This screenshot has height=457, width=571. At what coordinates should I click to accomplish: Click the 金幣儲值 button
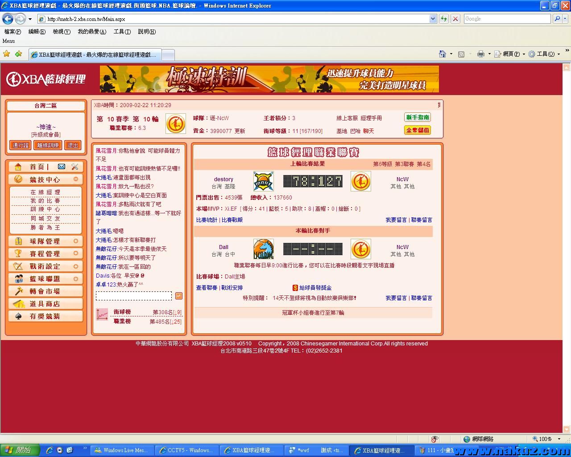click(x=418, y=130)
